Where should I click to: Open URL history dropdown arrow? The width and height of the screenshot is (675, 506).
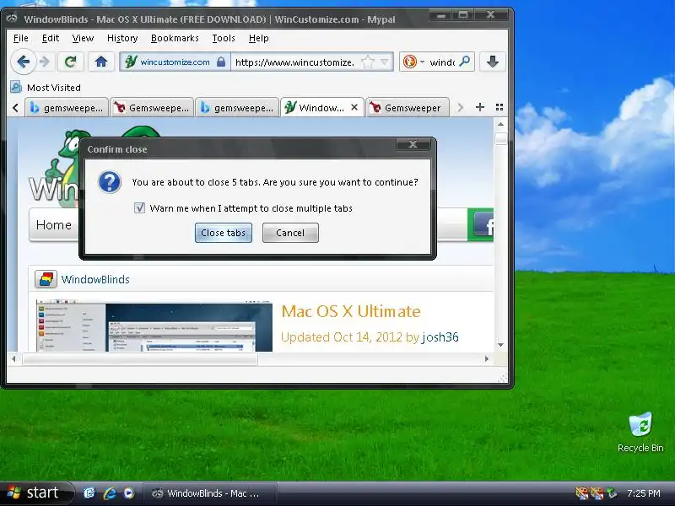click(385, 62)
